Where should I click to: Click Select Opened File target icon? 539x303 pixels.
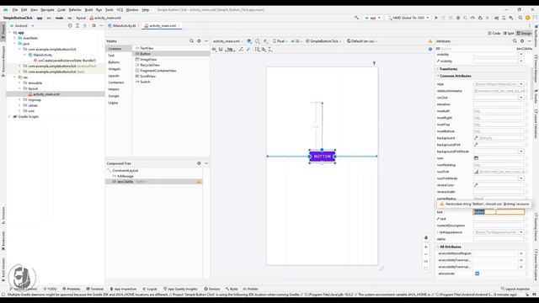[x=70, y=26]
